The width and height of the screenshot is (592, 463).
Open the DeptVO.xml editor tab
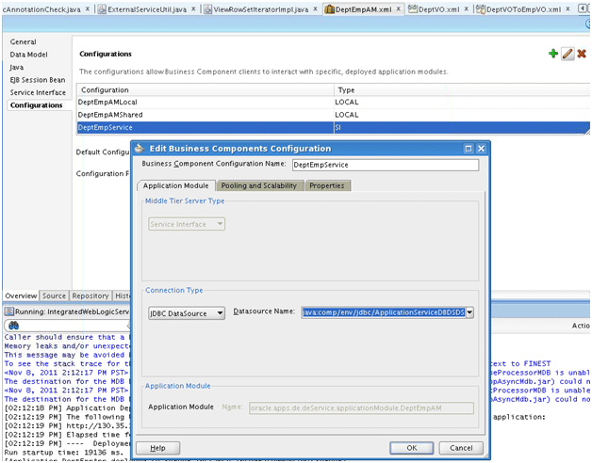pyautogui.click(x=438, y=9)
